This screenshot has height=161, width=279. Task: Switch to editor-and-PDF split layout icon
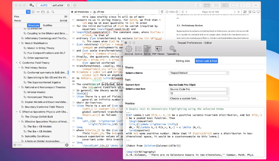225,5
